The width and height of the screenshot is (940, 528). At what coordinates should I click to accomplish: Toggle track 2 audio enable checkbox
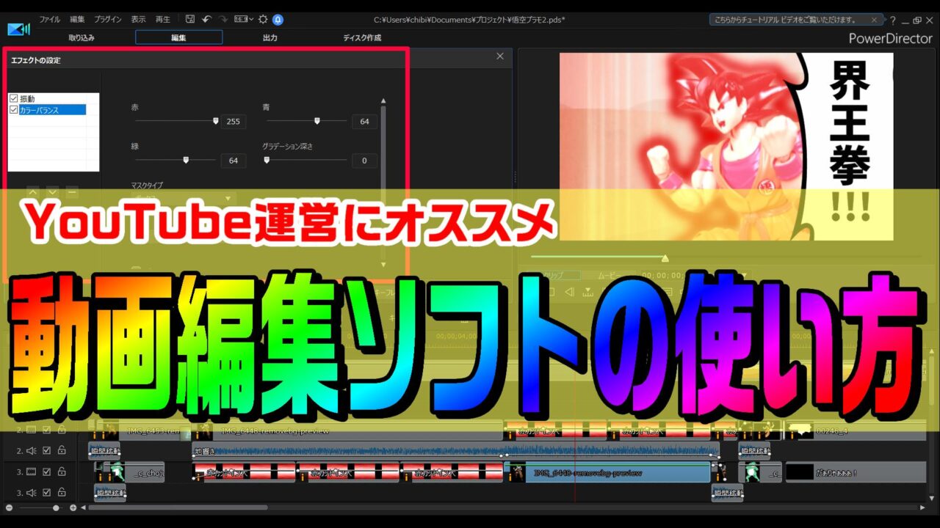(x=47, y=450)
